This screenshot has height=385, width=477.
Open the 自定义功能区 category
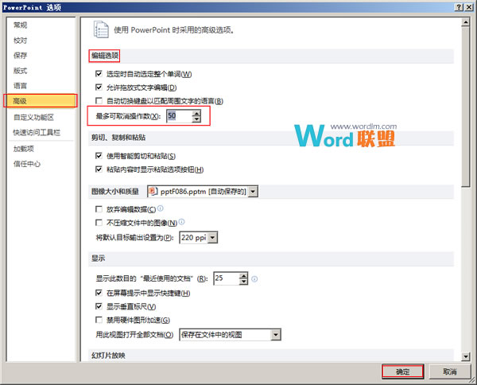pyautogui.click(x=33, y=117)
